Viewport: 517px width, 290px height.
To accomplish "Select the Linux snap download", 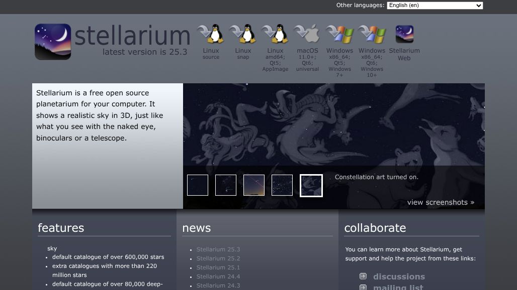I will click(x=243, y=40).
